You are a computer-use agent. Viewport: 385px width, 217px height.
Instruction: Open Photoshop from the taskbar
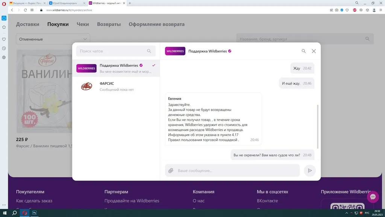[x=34, y=213]
